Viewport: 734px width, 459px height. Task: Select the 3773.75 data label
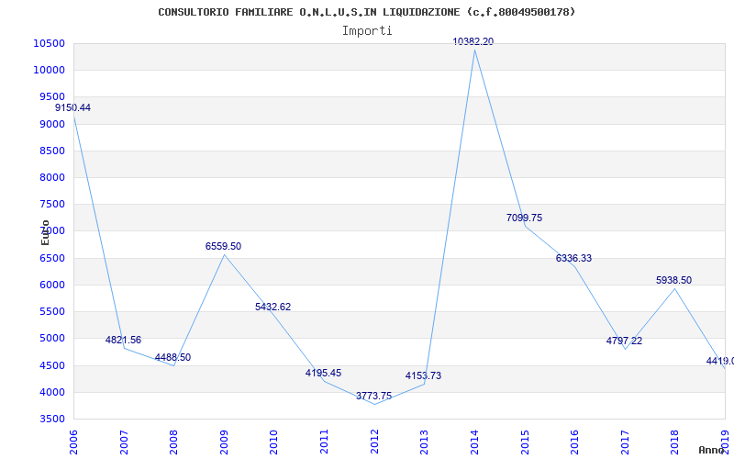(373, 396)
